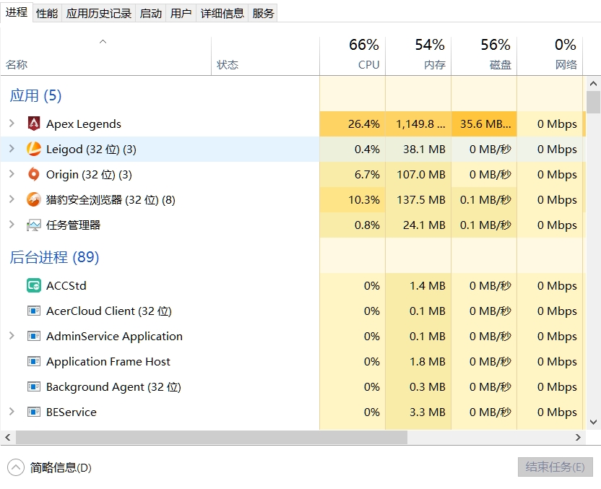Click the AcerCloud Client process icon
The image size is (601, 489).
tap(33, 311)
